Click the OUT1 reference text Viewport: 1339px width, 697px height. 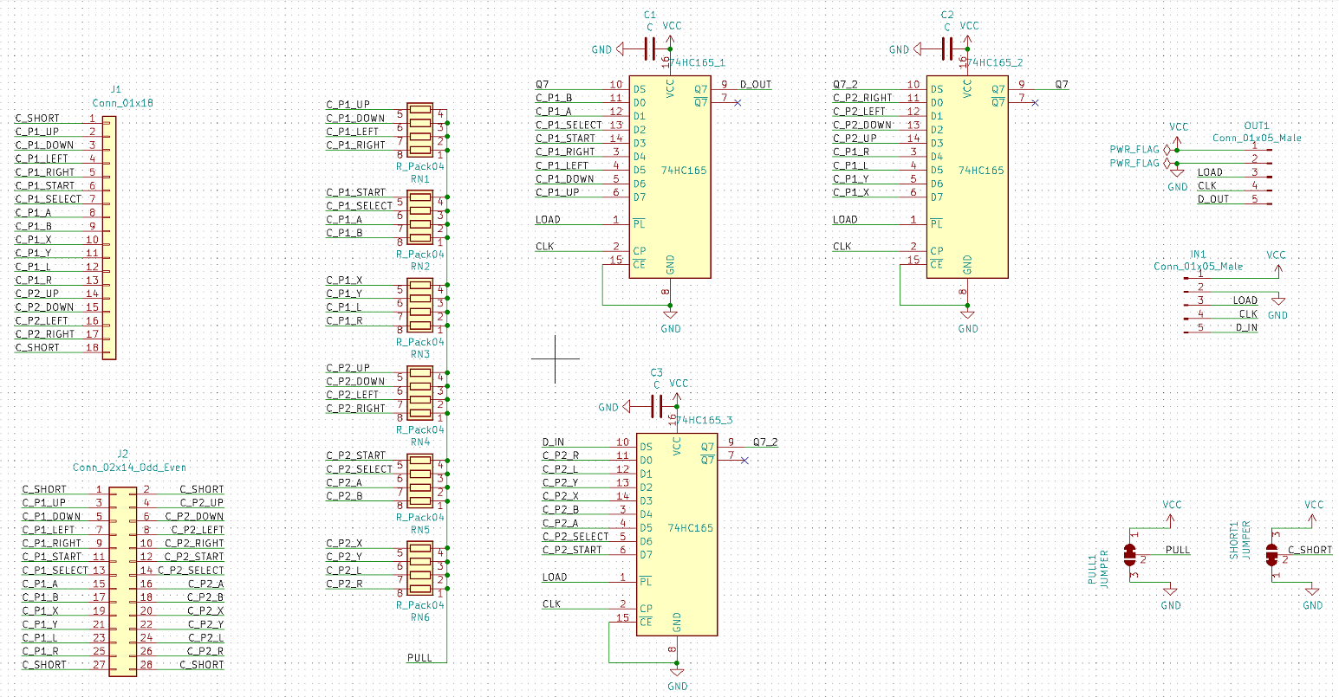[1257, 126]
